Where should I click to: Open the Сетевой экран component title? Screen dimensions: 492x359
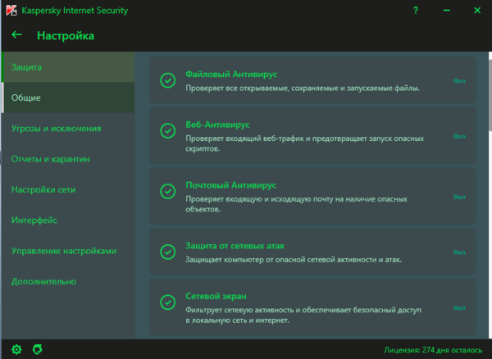(x=216, y=295)
